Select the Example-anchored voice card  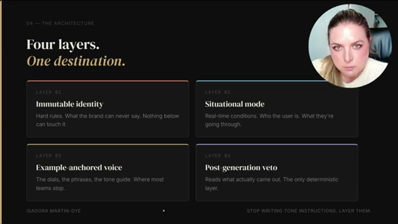(x=108, y=172)
